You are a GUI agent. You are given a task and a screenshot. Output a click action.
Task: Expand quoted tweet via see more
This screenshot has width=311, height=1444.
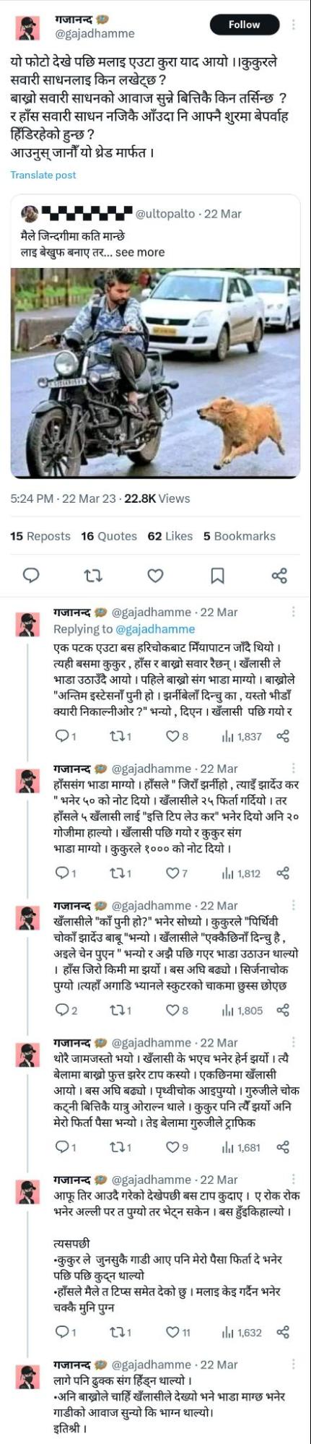pyautogui.click(x=140, y=252)
